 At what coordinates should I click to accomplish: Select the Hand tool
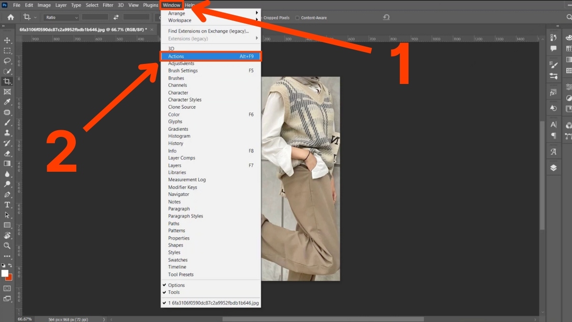coord(7,236)
